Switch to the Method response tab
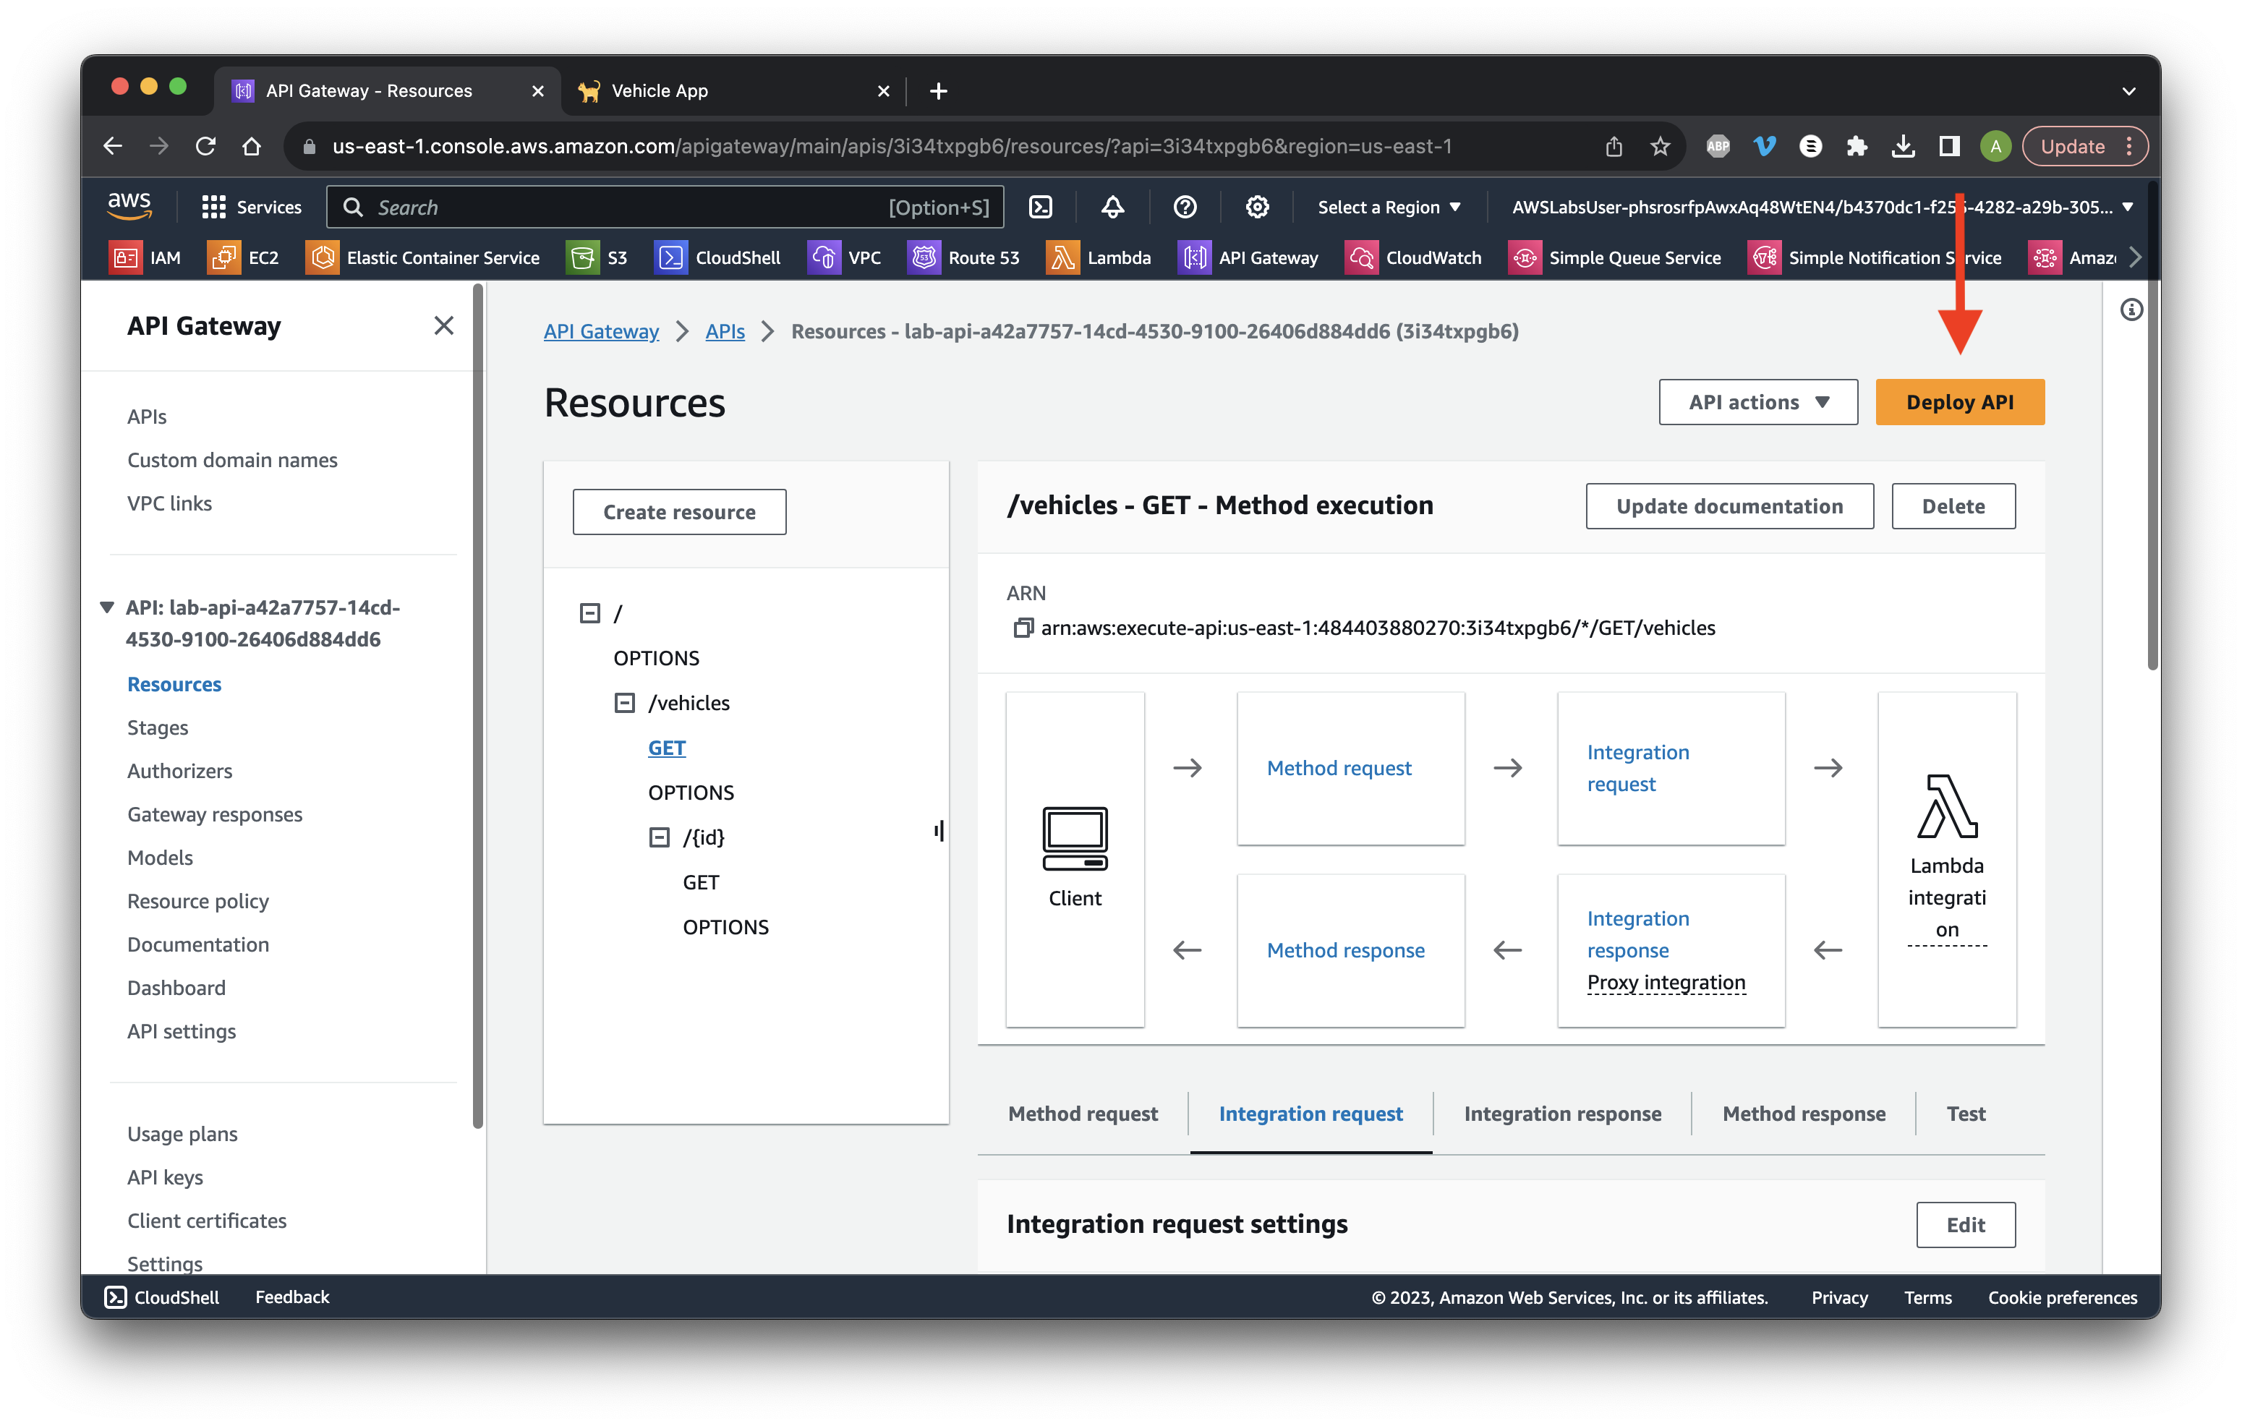The height and width of the screenshot is (1426, 2242). (1804, 1113)
